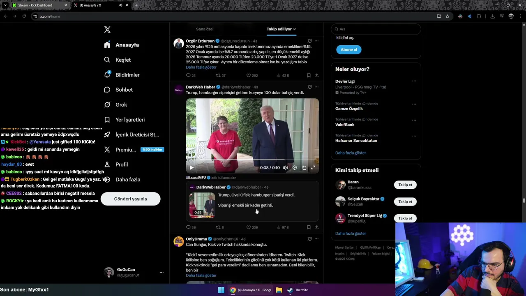The image size is (526, 296).
Task: Toggle picture-in-picture on video
Action: (304, 168)
